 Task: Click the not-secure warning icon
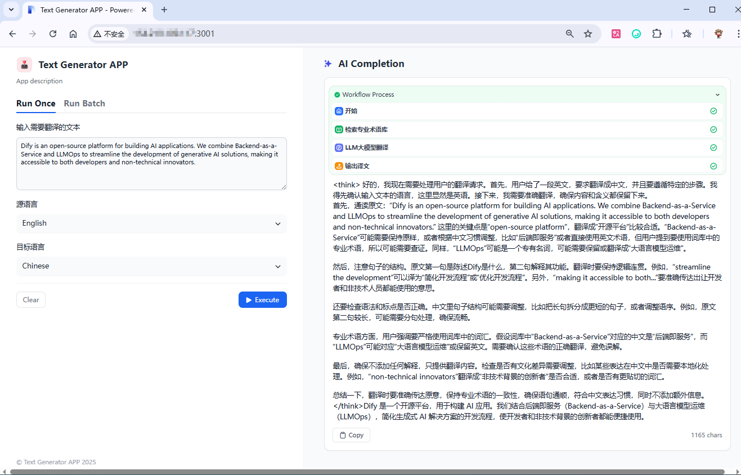(x=97, y=34)
